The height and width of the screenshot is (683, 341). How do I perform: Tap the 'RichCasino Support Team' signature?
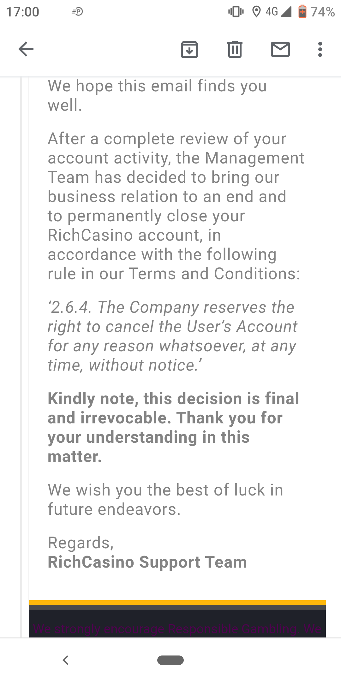[x=147, y=562]
